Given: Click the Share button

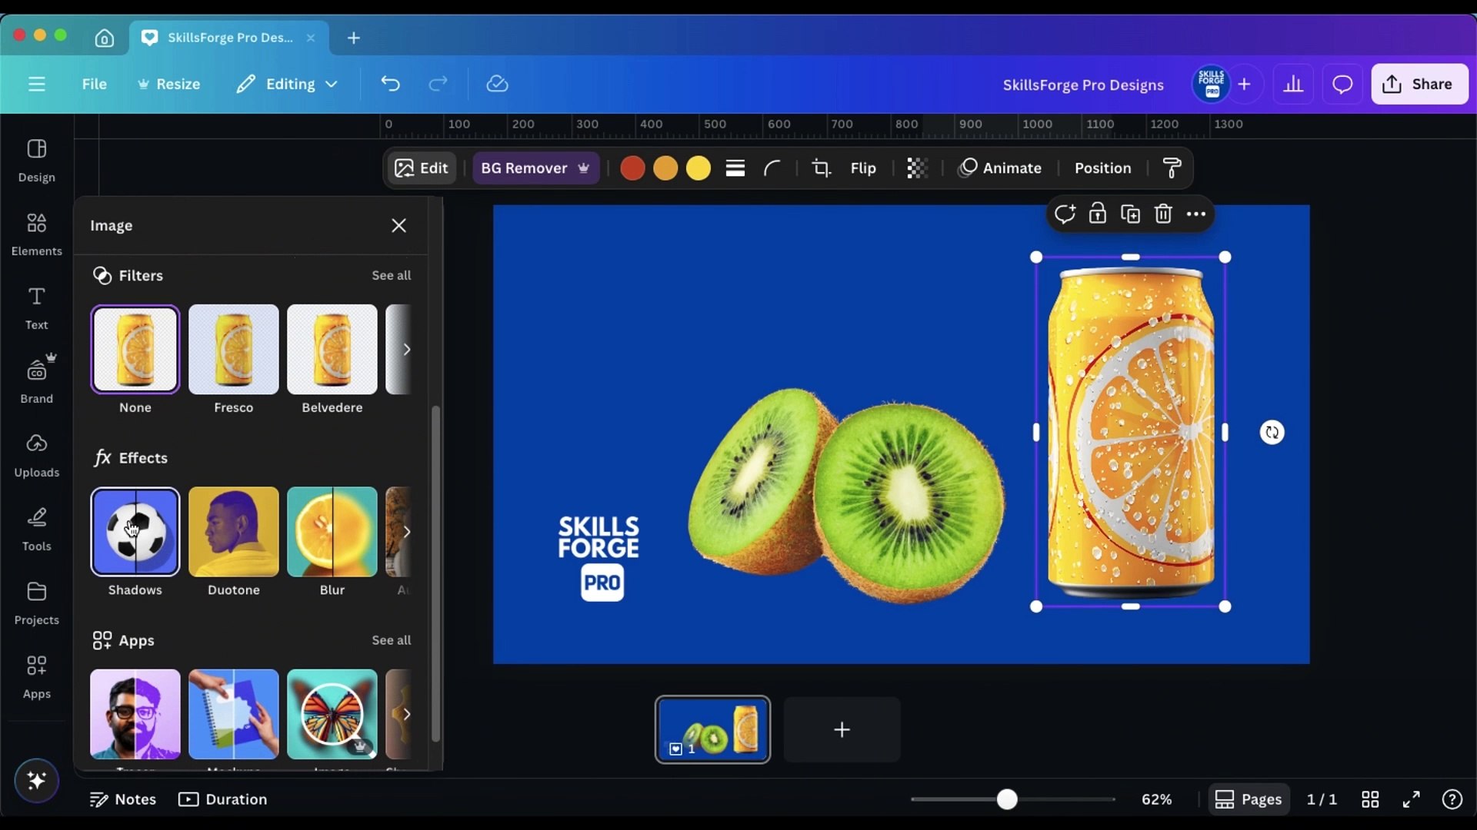Looking at the screenshot, I should click(1419, 84).
